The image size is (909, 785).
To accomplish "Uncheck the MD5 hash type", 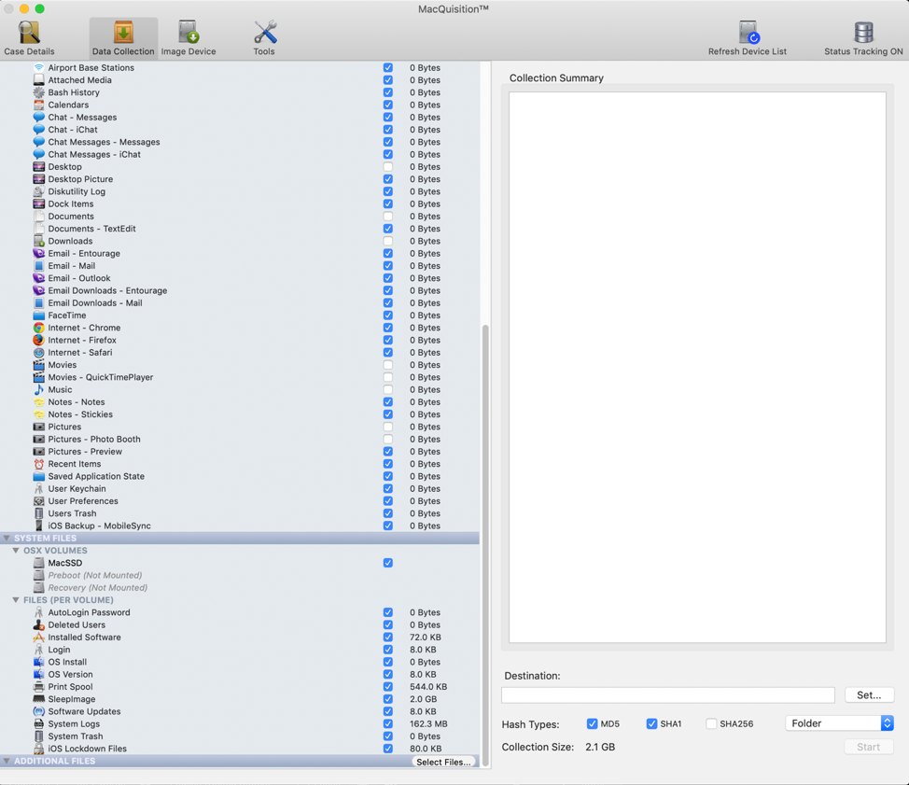I will 592,723.
